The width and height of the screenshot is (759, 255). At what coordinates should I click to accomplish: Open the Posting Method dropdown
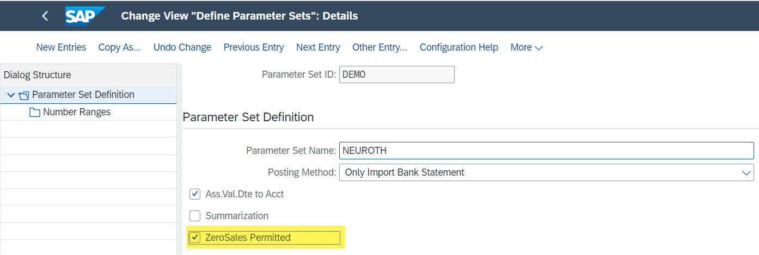[x=546, y=172]
